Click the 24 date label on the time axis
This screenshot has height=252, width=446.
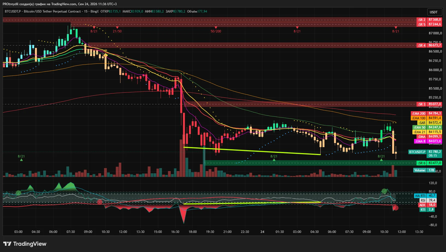click(x=262, y=232)
